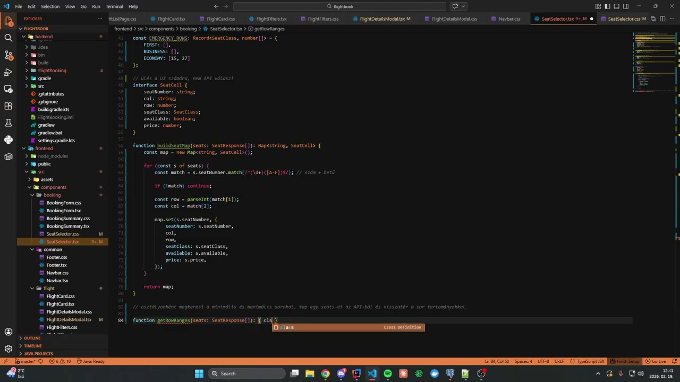Open the Explorer view in the activity bar
Screen dimensions: 680x382
(x=8, y=21)
